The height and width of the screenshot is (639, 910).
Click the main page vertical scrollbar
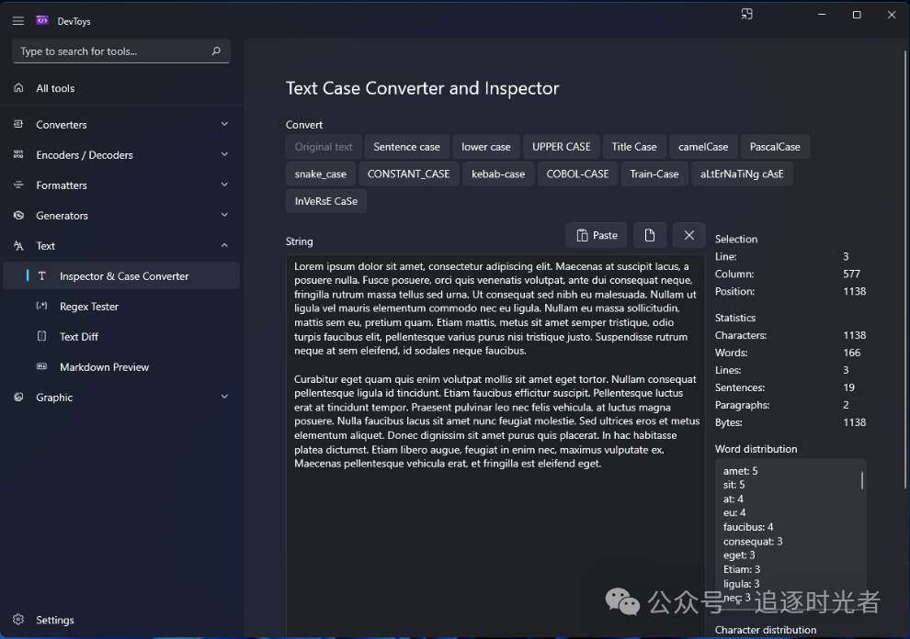point(904,270)
